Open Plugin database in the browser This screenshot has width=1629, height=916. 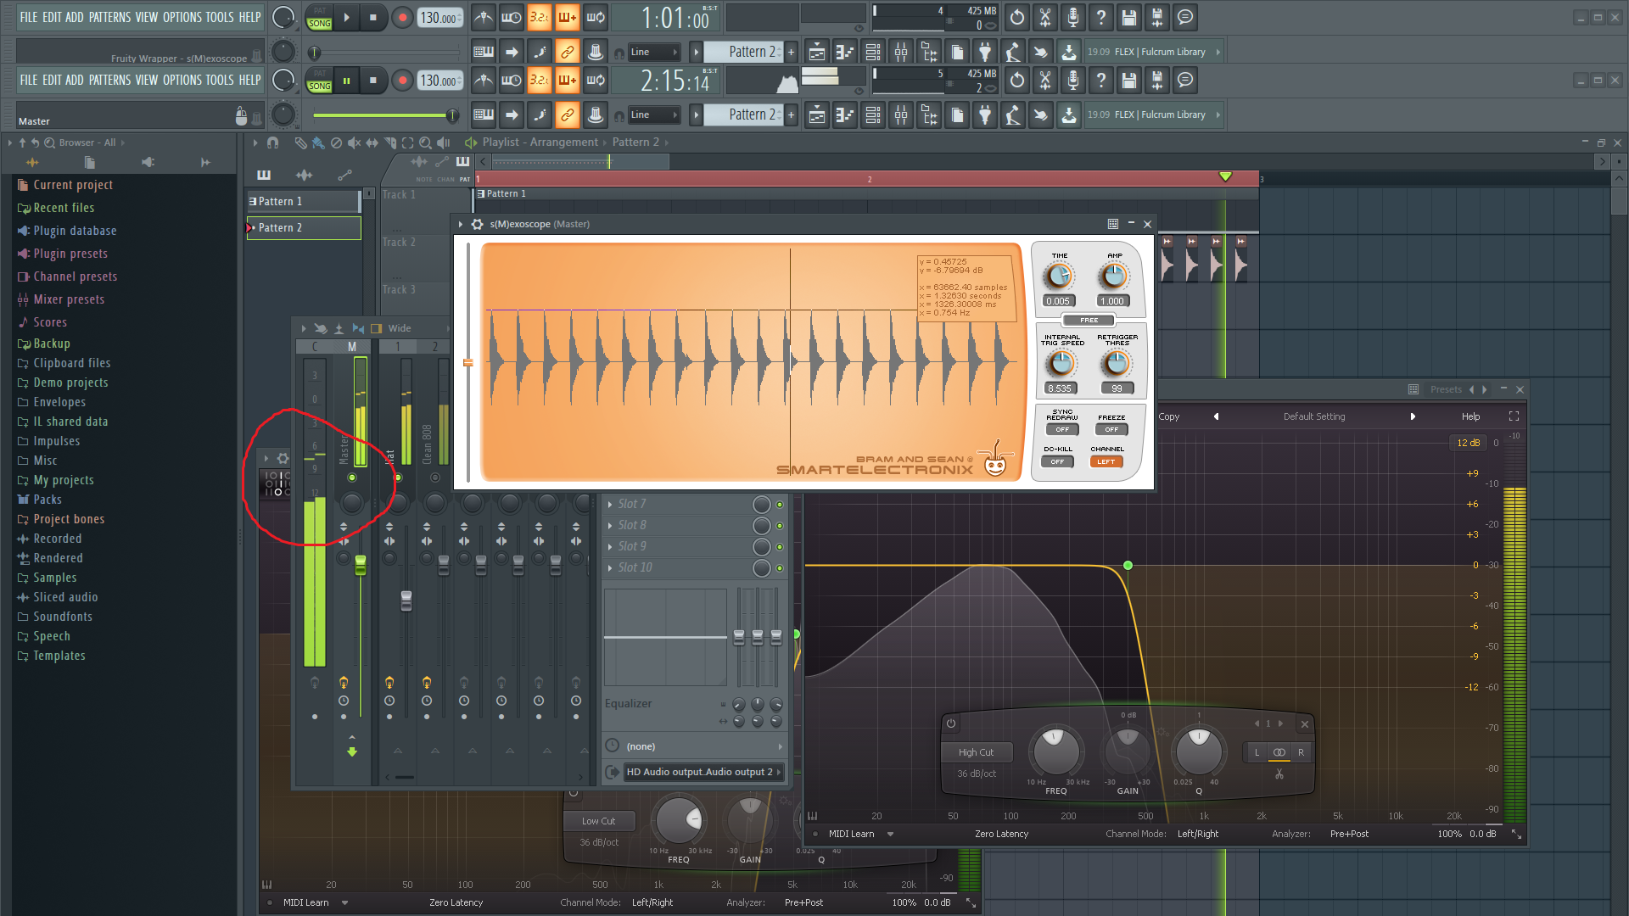[x=75, y=231]
